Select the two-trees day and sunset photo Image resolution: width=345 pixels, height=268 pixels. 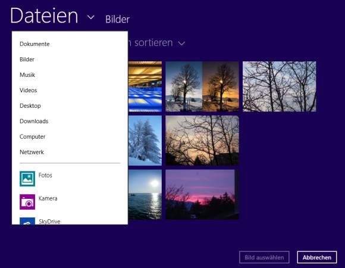point(202,86)
